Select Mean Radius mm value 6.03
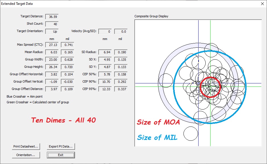Screen dimensions: 267x164 pyautogui.click(x=52, y=52)
